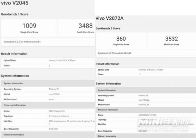Click Model value vivo V2072A in table
196x138 pixels.
coord(144,100)
